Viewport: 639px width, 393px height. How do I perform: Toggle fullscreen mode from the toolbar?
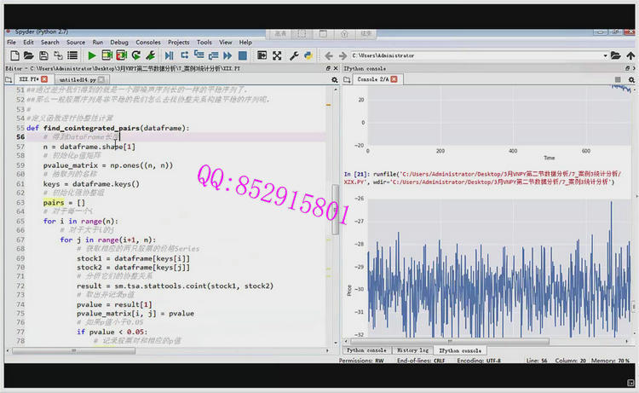pos(277,55)
